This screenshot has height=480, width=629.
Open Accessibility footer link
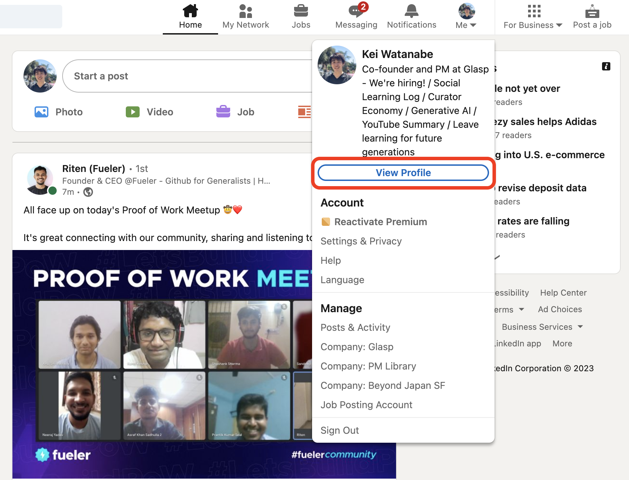(512, 293)
